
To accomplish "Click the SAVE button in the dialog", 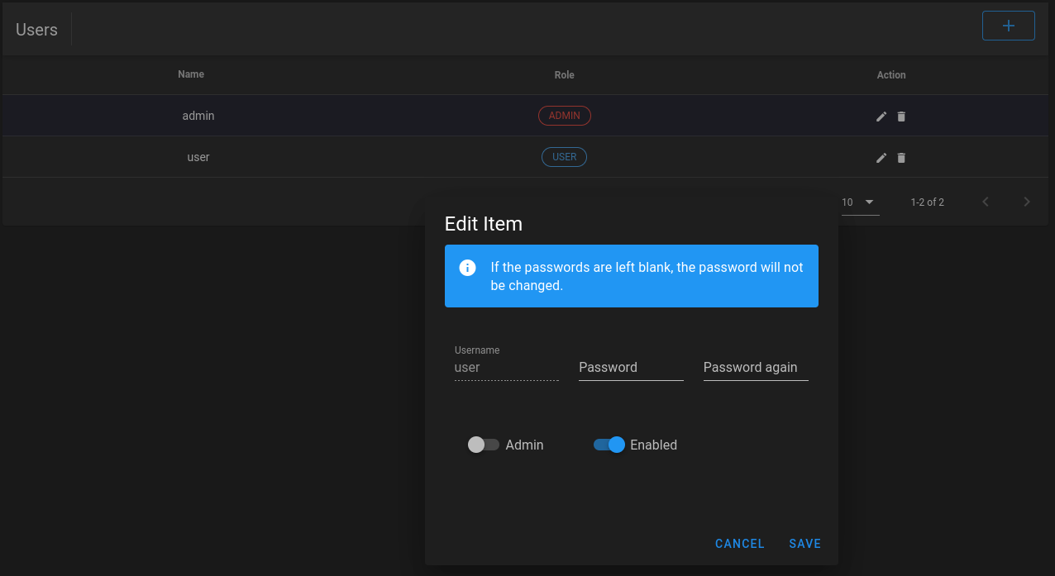I will [x=804, y=543].
